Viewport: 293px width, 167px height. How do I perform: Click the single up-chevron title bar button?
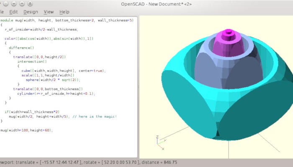(22, 3)
